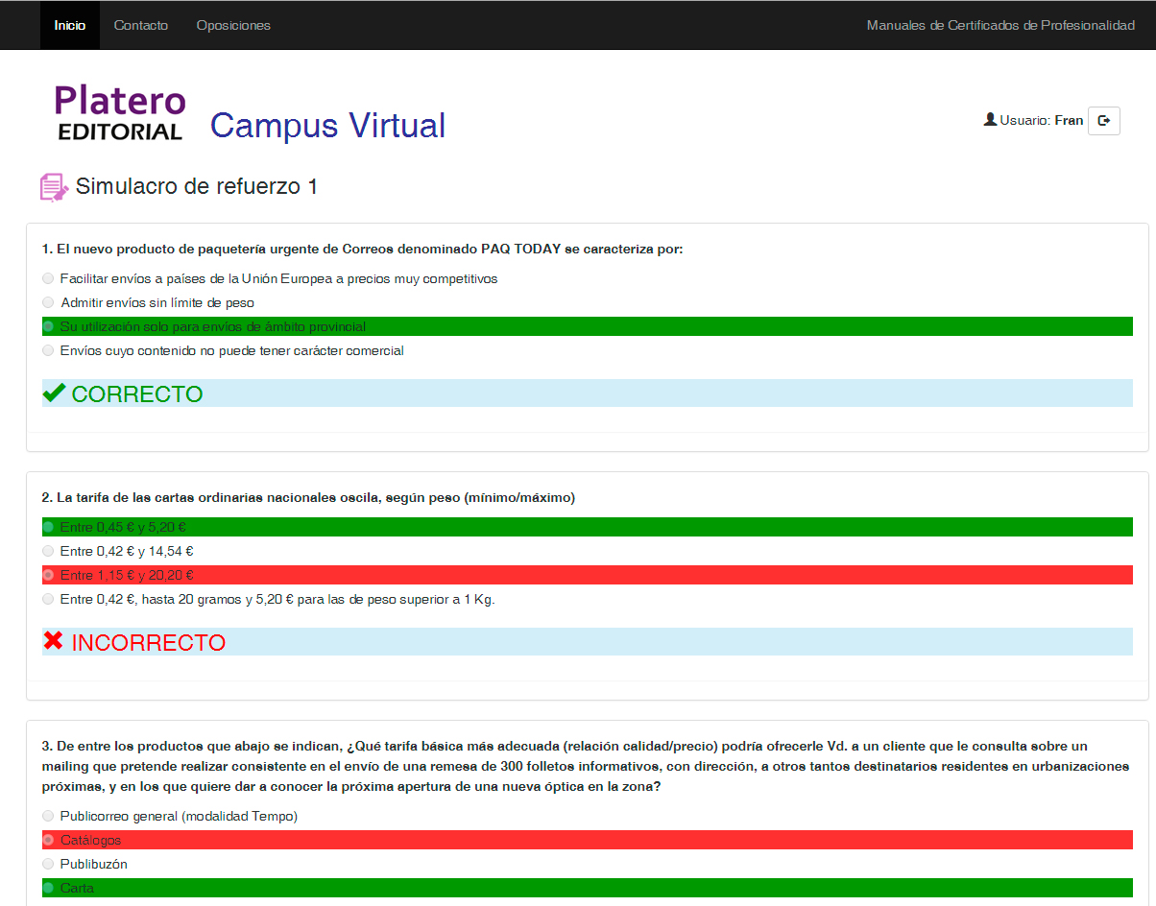Image resolution: width=1156 pixels, height=906 pixels.
Task: Click the pink document icon beside Simulacro title
Action: coord(53,187)
